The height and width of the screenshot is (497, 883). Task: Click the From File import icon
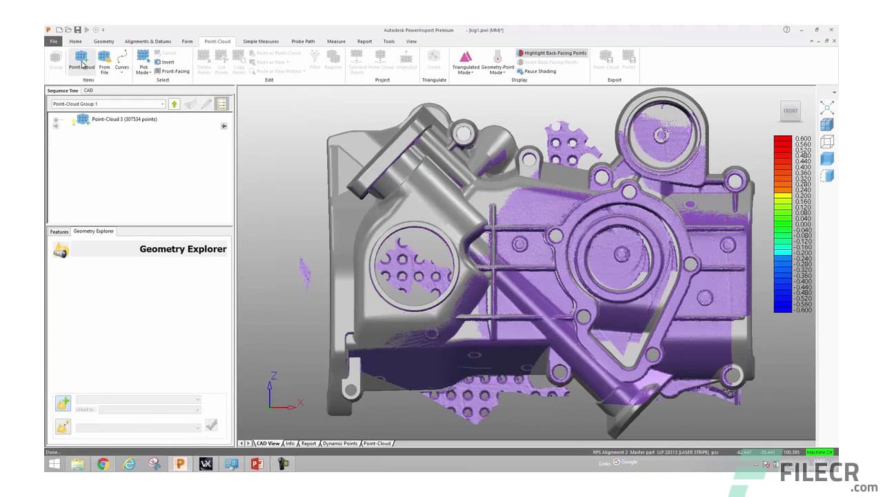[x=104, y=62]
